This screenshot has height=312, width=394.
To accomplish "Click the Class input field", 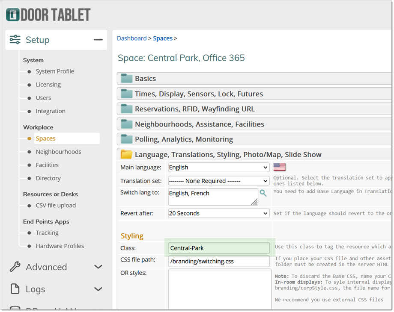I will point(219,248).
